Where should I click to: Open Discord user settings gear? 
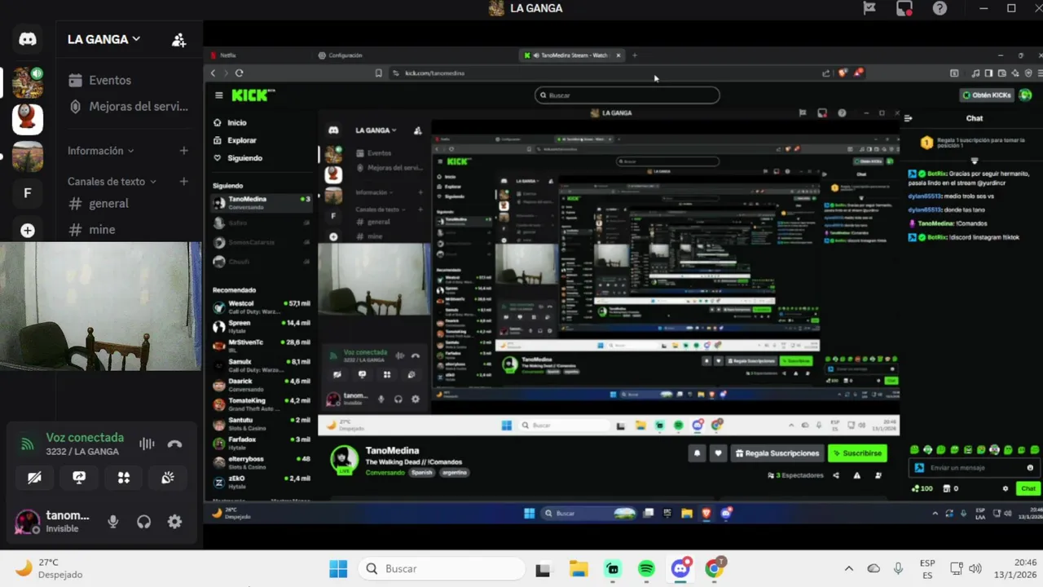click(x=174, y=522)
